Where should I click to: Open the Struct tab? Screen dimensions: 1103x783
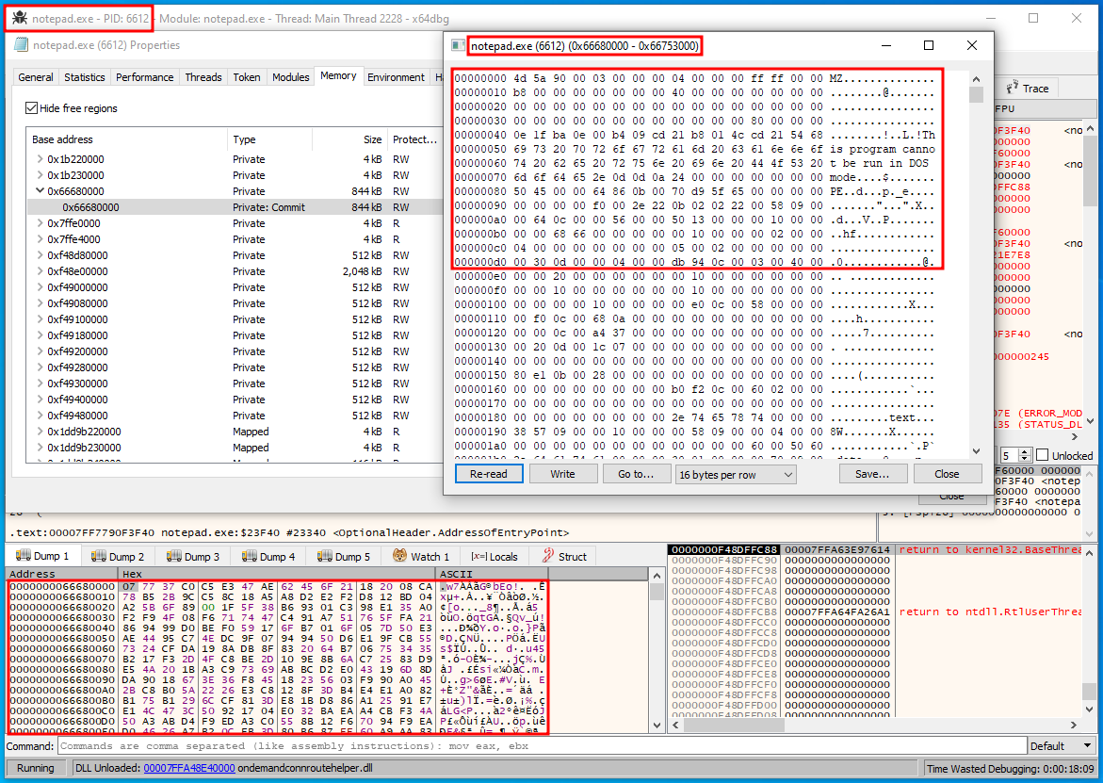[x=565, y=557]
